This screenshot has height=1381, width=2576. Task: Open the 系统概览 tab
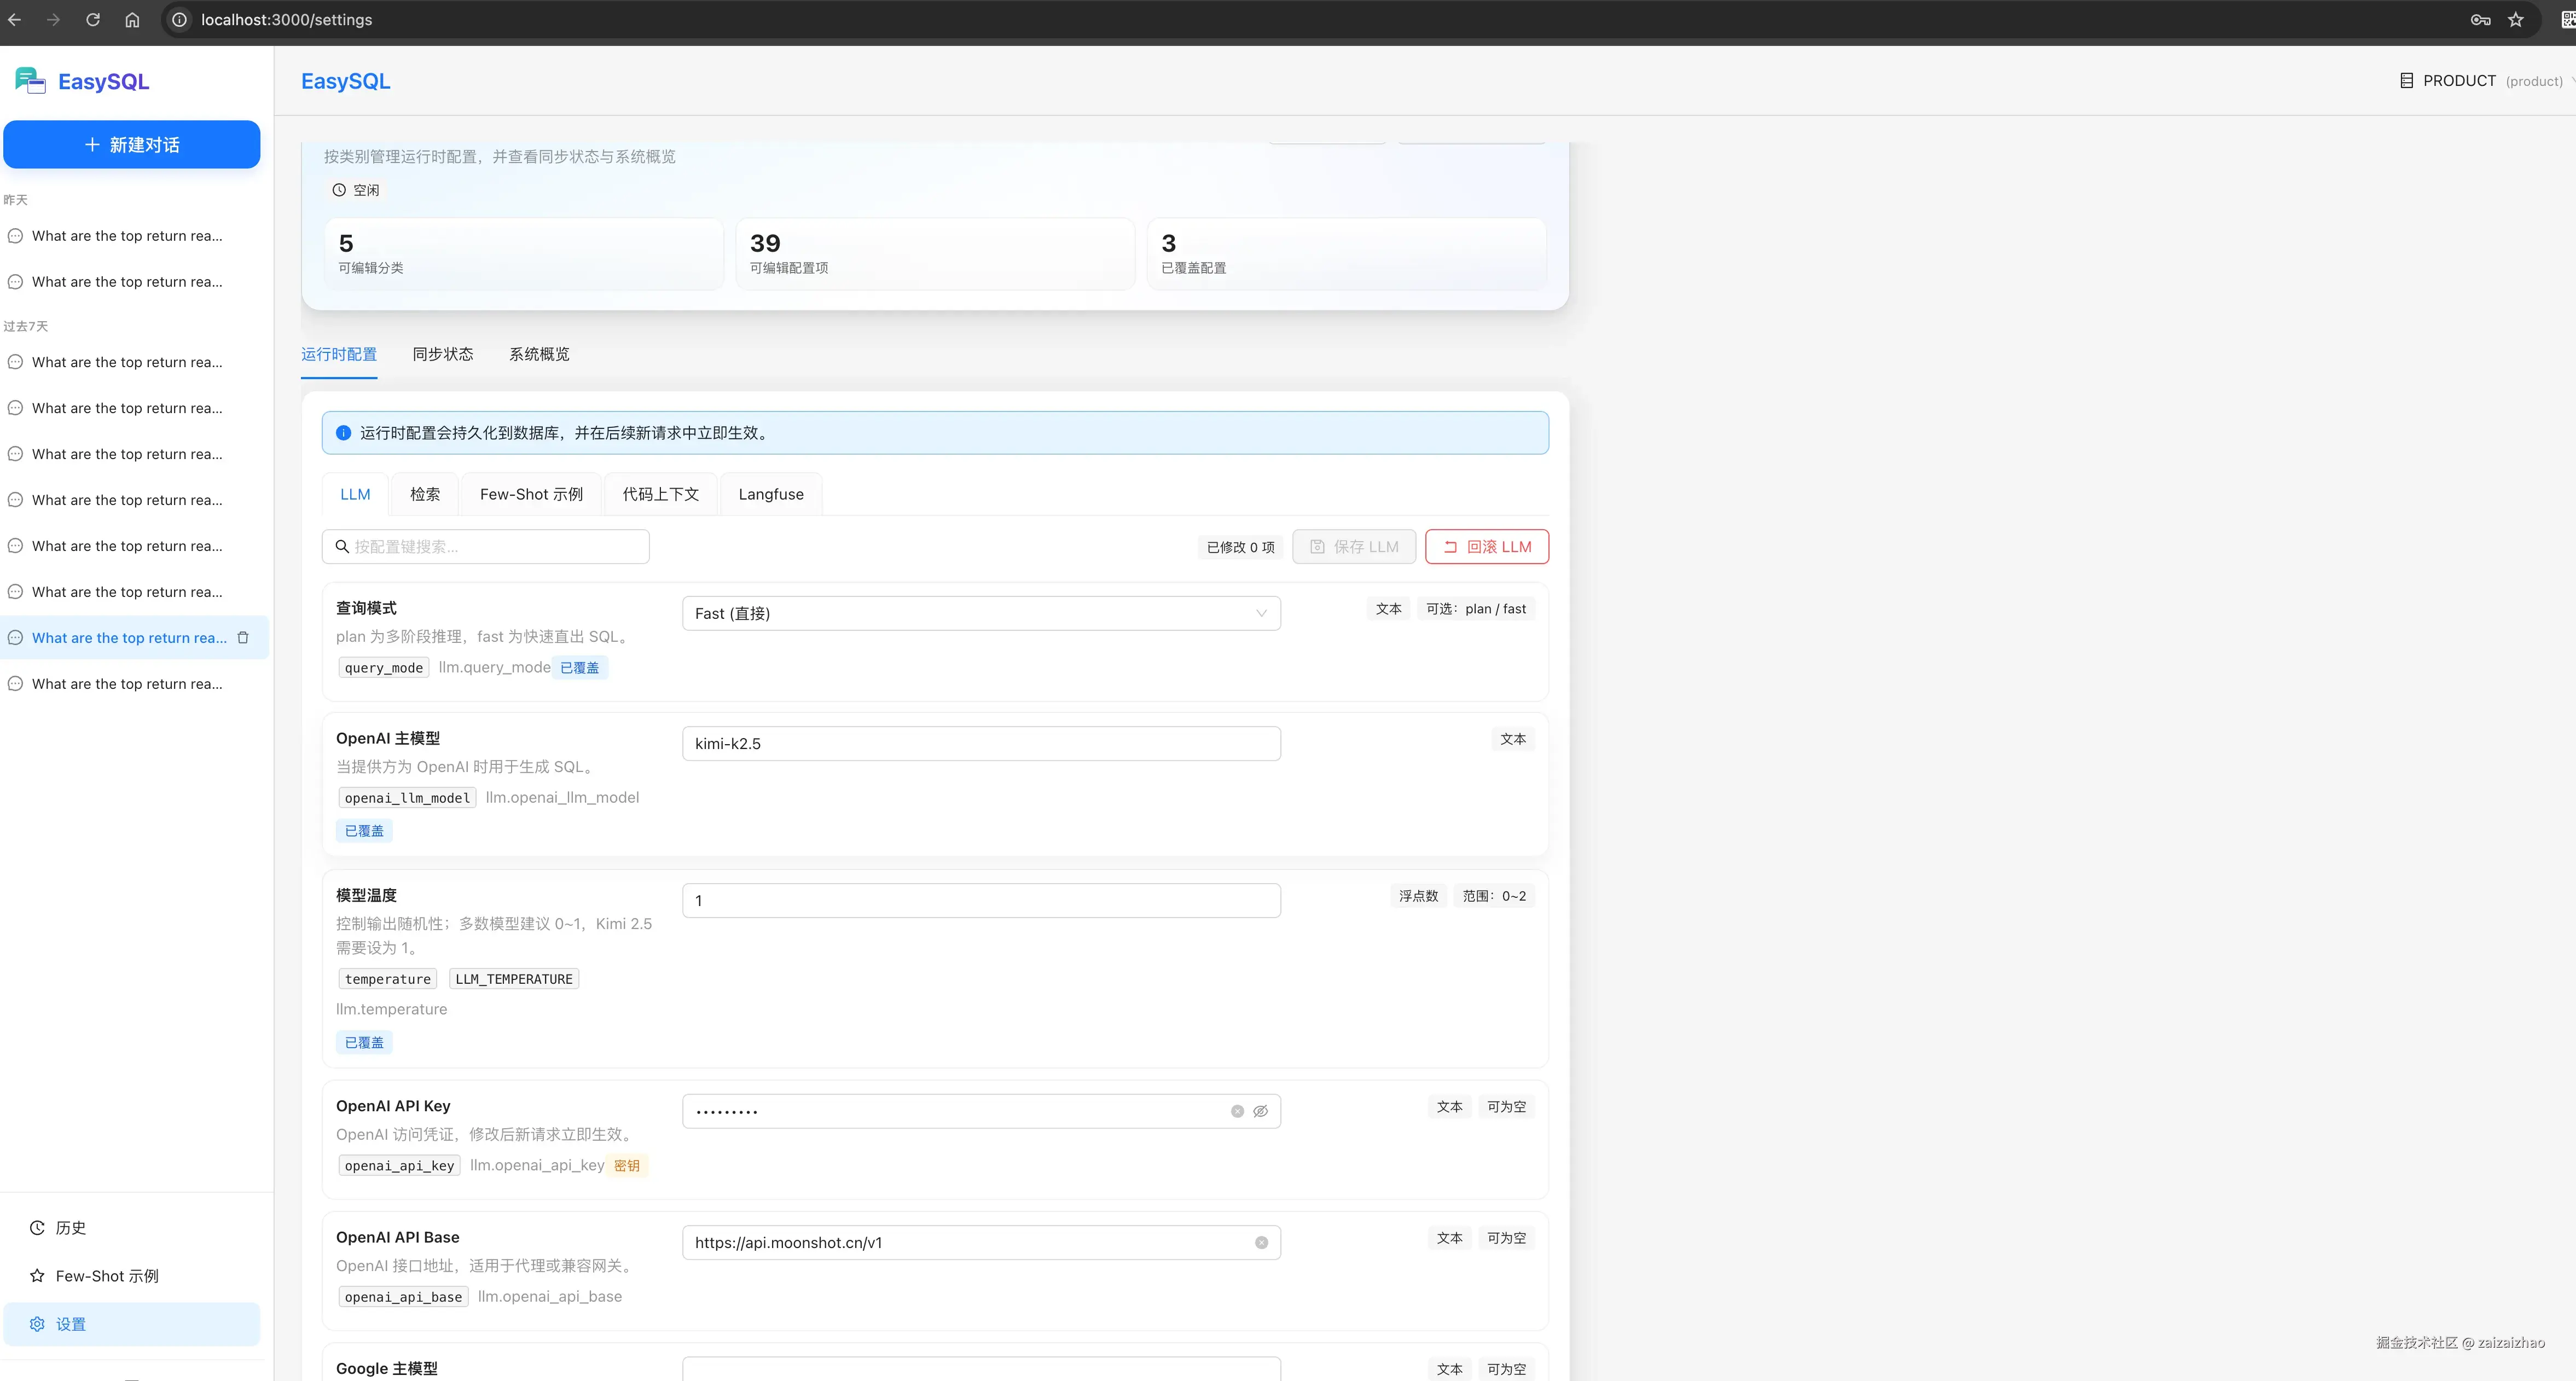point(539,354)
